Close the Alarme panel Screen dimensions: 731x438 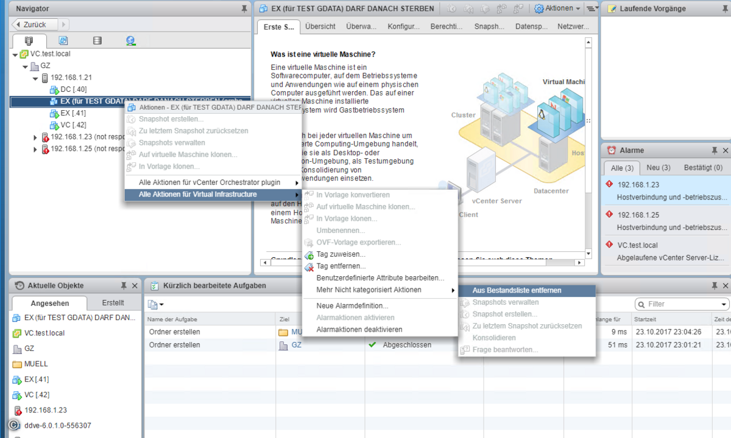point(725,150)
